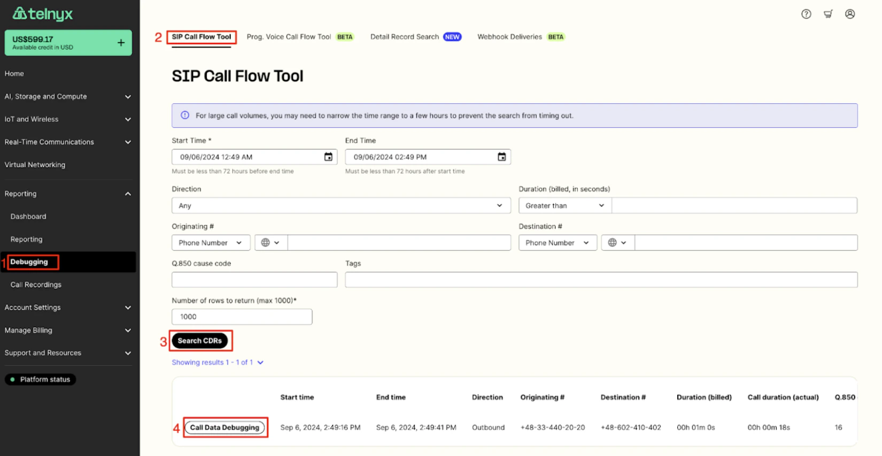The image size is (882, 456).
Task: Click the US$599.17 available credit card
Action: click(x=68, y=43)
